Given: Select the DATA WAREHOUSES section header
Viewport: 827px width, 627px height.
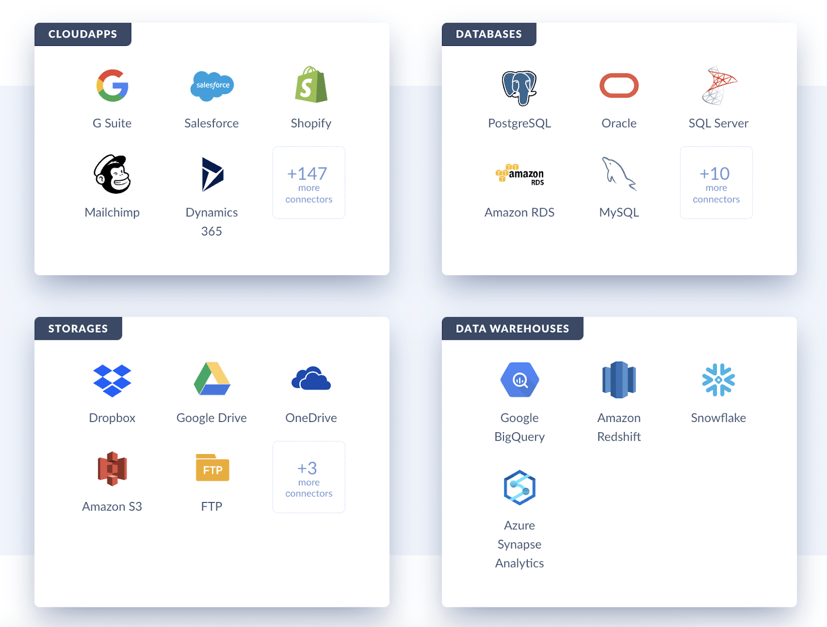Looking at the screenshot, I should point(512,328).
